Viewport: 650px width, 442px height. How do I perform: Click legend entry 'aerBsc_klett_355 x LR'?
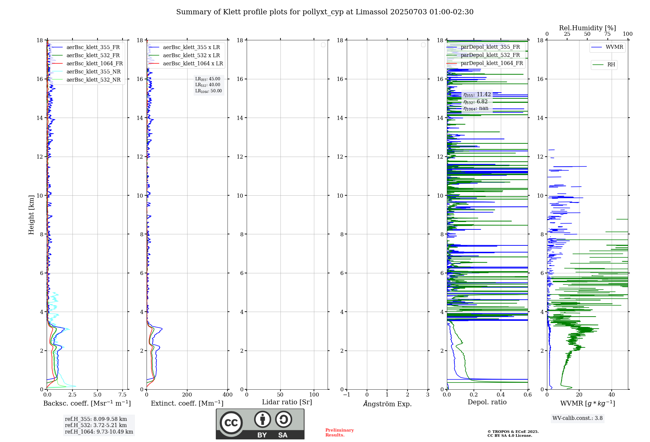coord(184,47)
